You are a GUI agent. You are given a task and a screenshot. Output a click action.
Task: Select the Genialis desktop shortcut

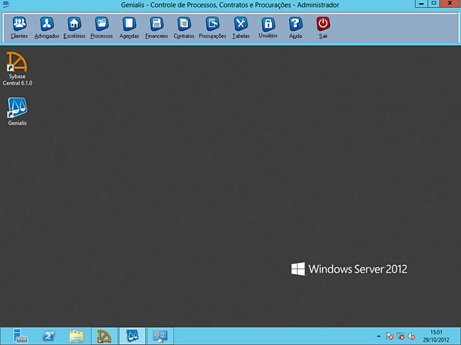[x=17, y=112]
